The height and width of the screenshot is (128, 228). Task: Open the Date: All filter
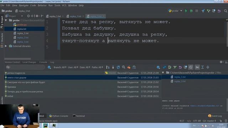click(x=85, y=67)
